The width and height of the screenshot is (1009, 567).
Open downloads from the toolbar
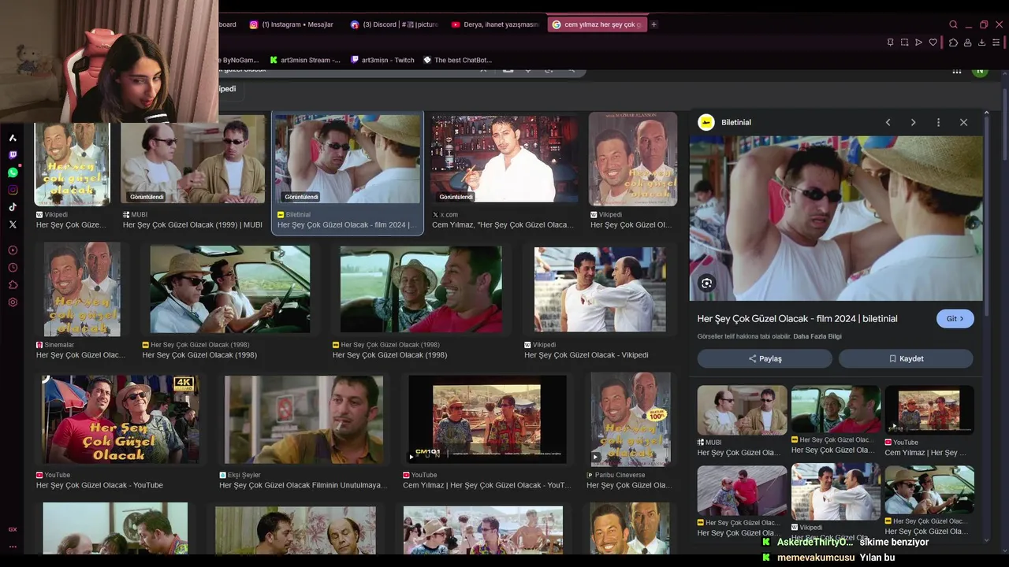(981, 43)
